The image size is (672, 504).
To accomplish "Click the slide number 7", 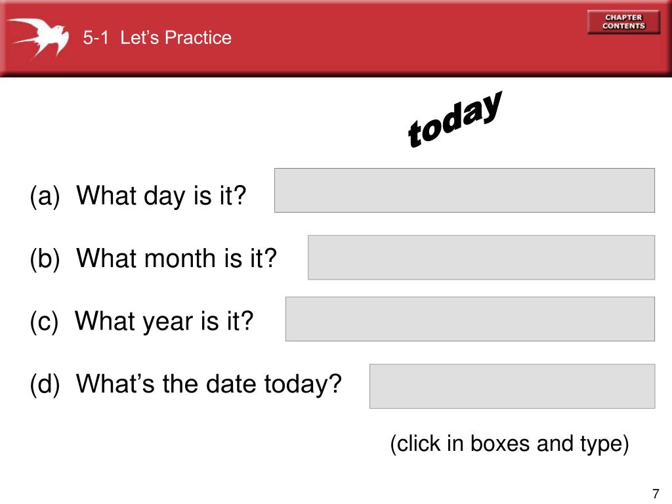I will coord(656,493).
